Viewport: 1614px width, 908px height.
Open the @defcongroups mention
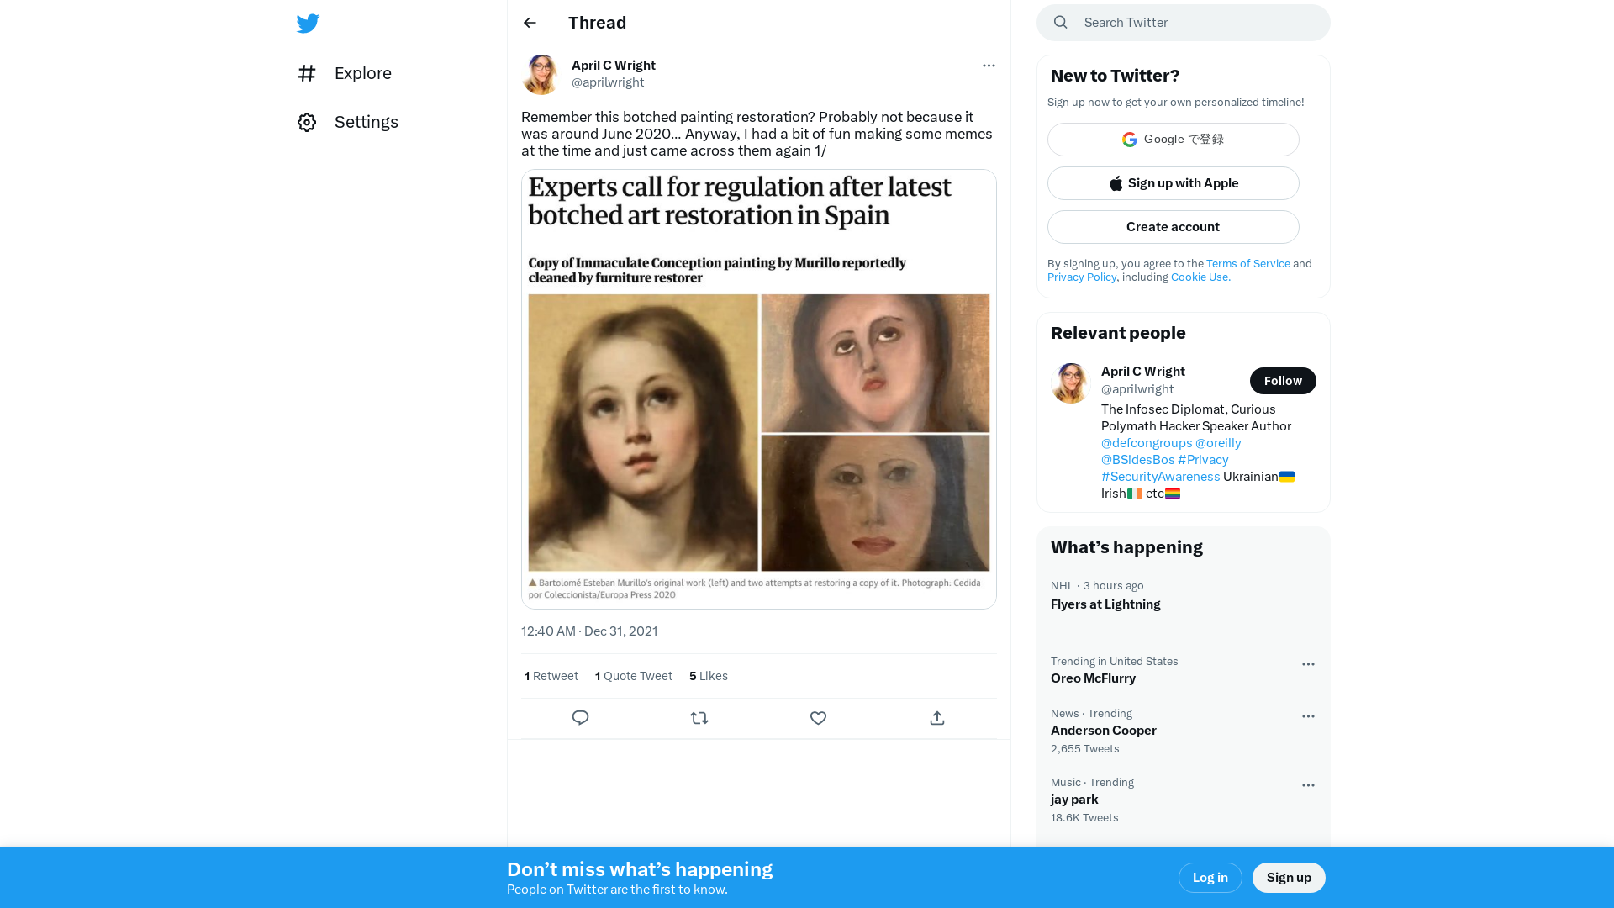(1147, 443)
